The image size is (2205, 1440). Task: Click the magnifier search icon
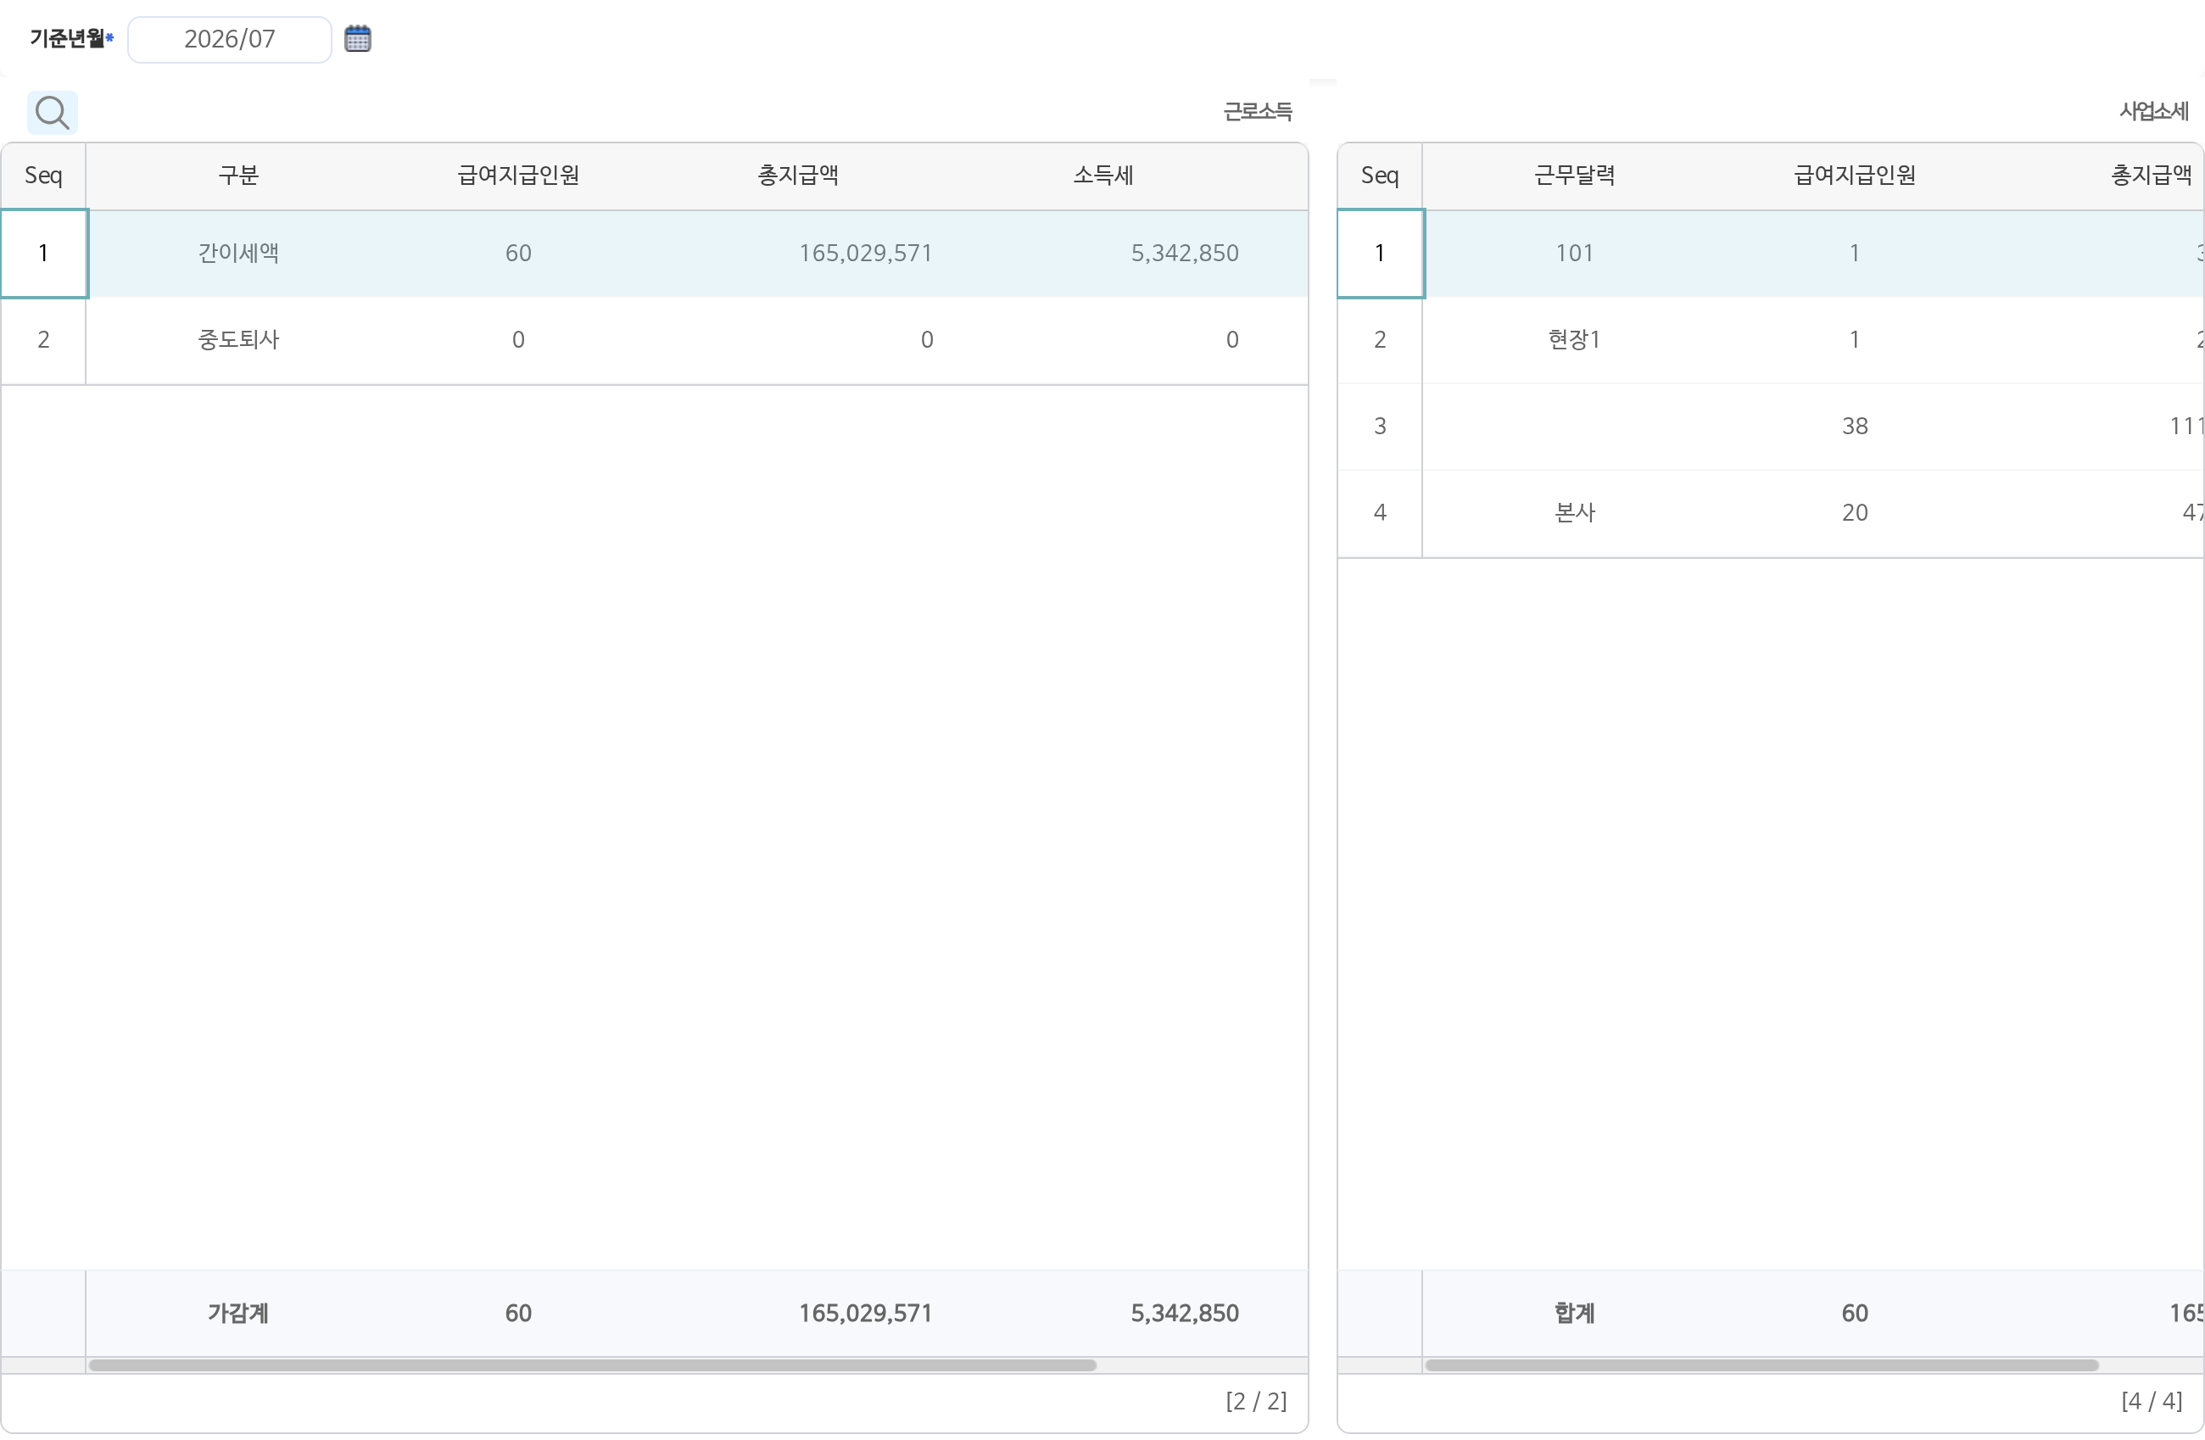pyautogui.click(x=52, y=113)
